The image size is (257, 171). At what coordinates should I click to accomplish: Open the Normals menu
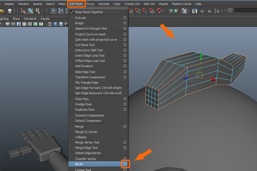coord(104,4)
